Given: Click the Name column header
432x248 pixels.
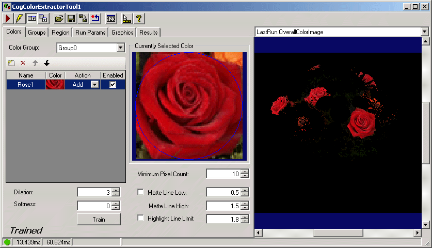Looking at the screenshot, I should click(x=26, y=75).
